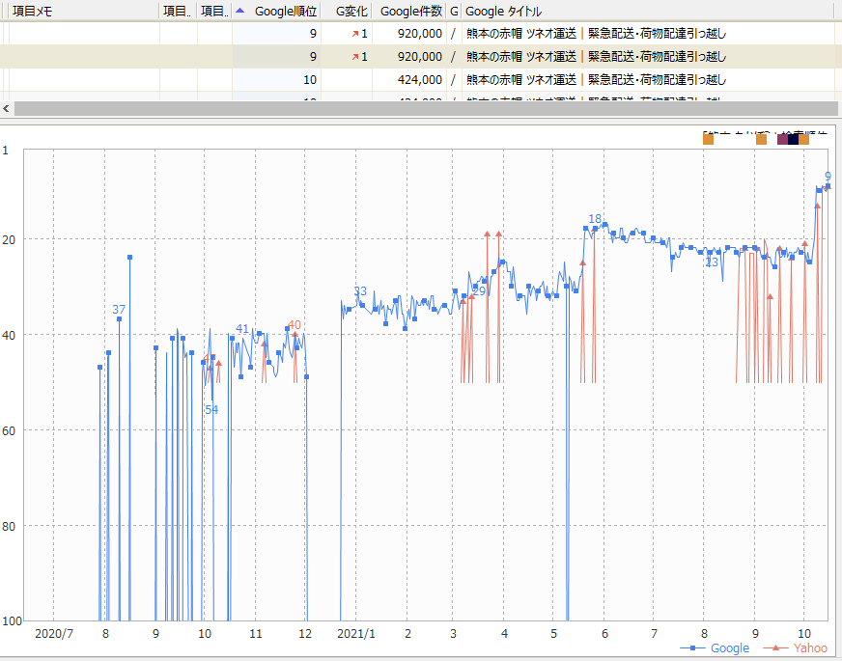Click the 2021/1 x-axis label
This screenshot has width=842, height=661.
click(356, 634)
